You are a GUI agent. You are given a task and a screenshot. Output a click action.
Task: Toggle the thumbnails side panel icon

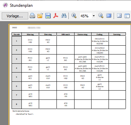(x=127, y=16)
